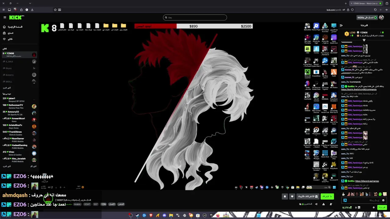Click the Arabic stream tag

77,204
